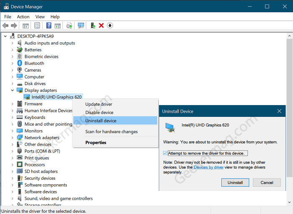Select the Firmware chip icon
This screenshot has width=293, height=214.
pos(19,104)
